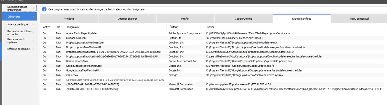Screen dimensions: 387x105
Task: Select the maLivebox Orange task row
Action: point(73,75)
